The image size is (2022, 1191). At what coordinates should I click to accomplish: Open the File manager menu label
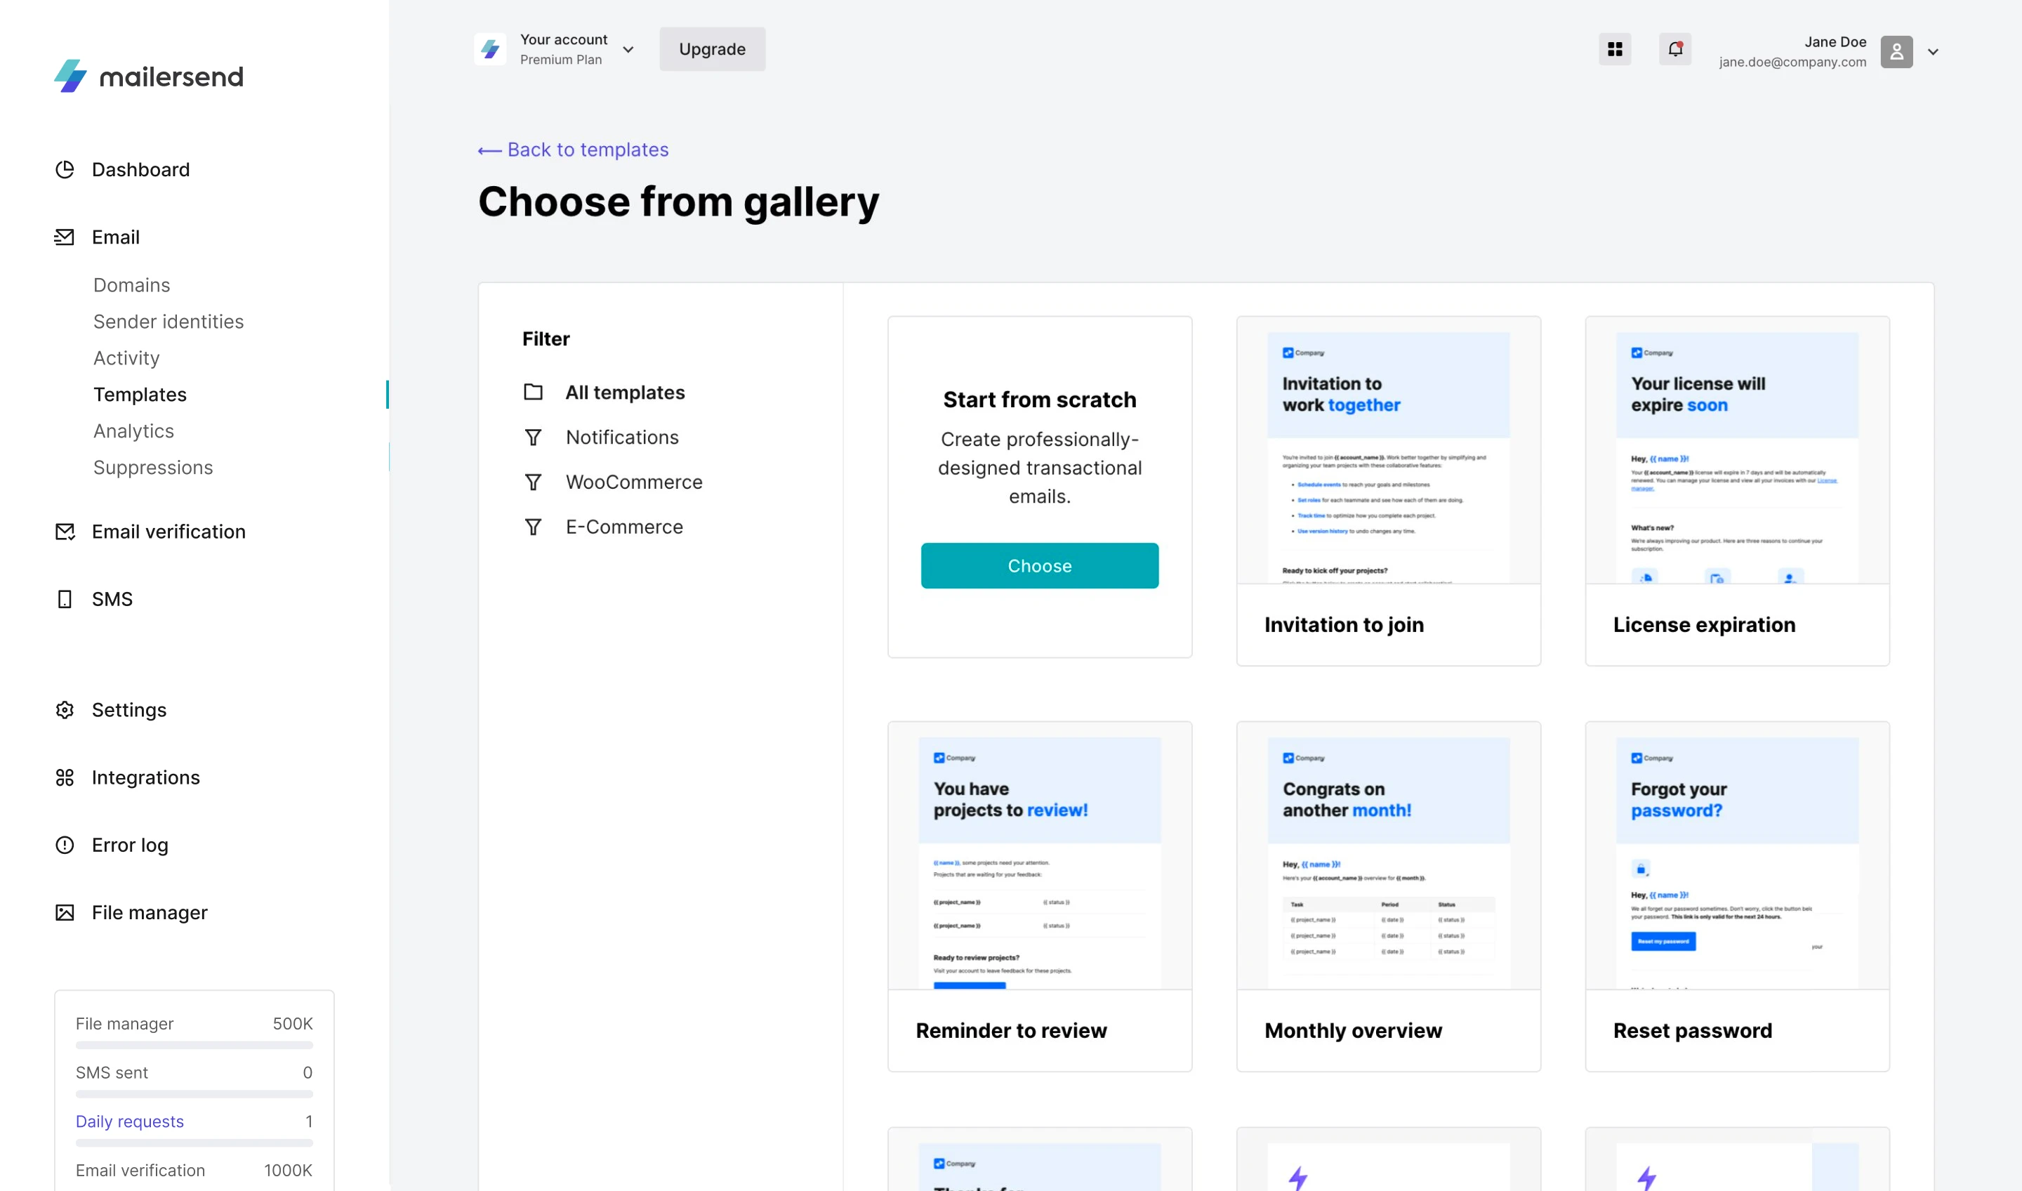click(x=150, y=912)
